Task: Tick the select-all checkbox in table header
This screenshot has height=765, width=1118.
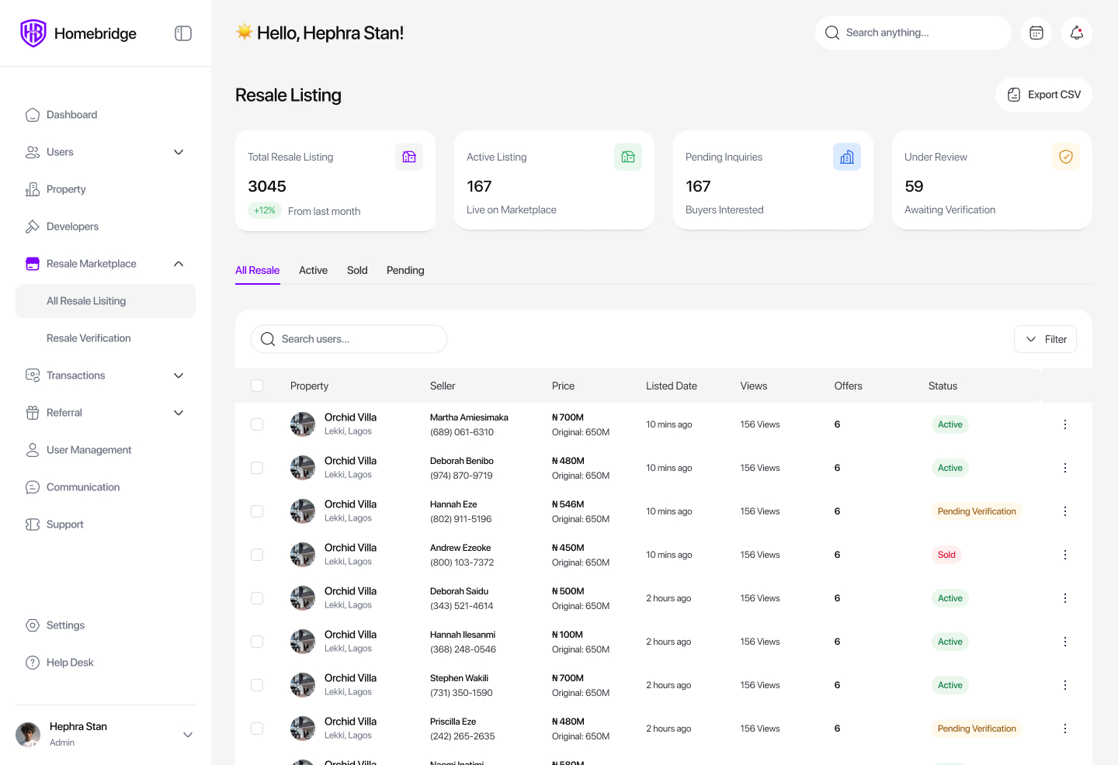Action: pos(257,386)
